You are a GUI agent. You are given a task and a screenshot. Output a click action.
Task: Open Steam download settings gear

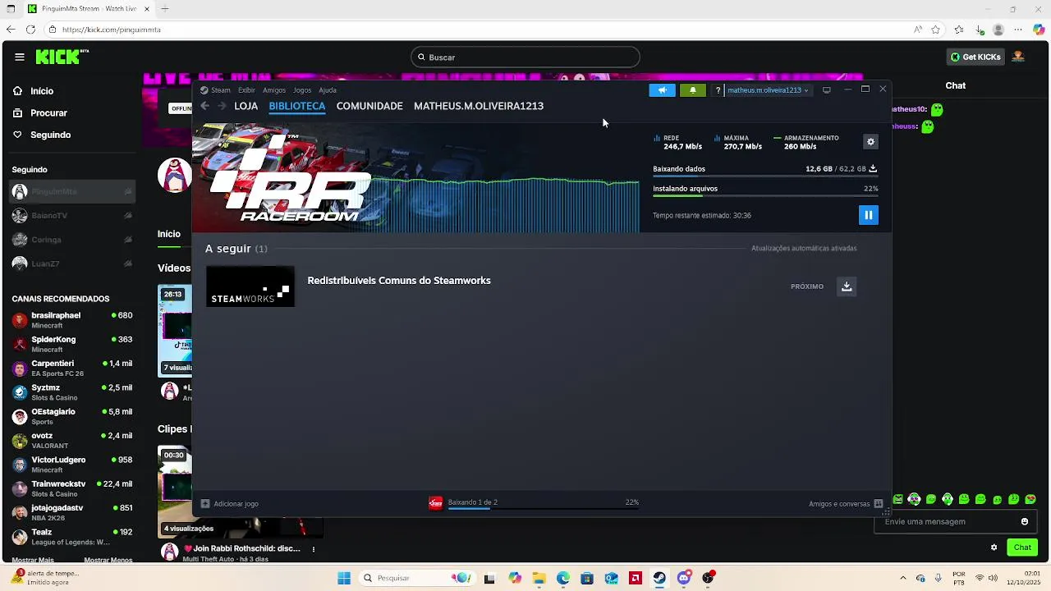(x=870, y=142)
